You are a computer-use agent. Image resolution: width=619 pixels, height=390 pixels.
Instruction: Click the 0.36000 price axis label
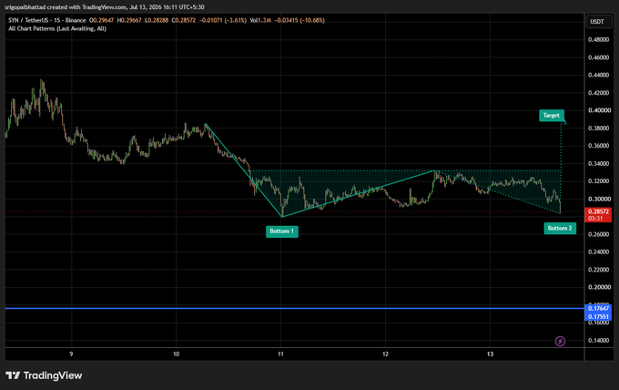598,146
